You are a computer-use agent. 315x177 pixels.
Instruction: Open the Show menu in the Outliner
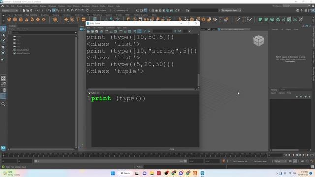point(19,29)
